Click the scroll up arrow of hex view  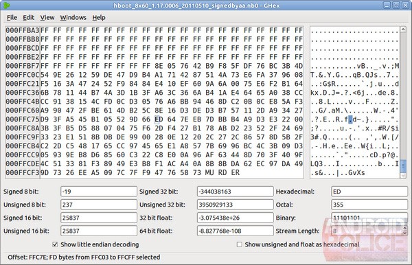(403, 30)
